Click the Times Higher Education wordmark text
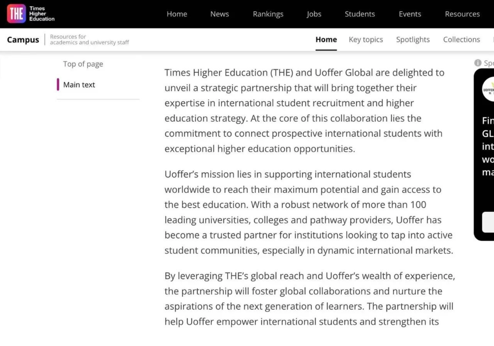The image size is (494, 346). pyautogui.click(x=42, y=14)
